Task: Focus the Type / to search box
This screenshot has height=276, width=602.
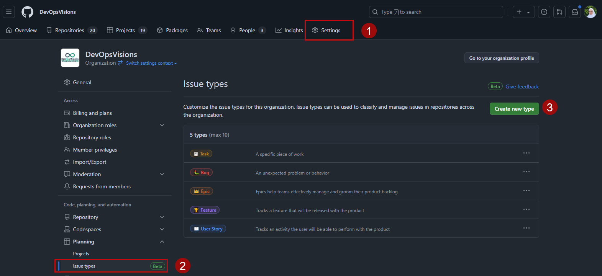Action: [436, 12]
